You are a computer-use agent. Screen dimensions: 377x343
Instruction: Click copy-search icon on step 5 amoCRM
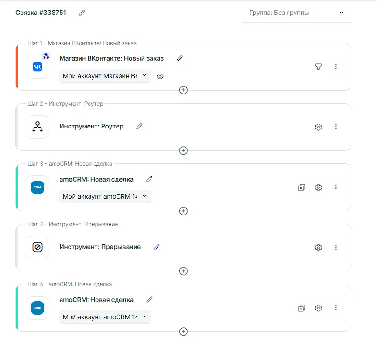[x=302, y=308]
